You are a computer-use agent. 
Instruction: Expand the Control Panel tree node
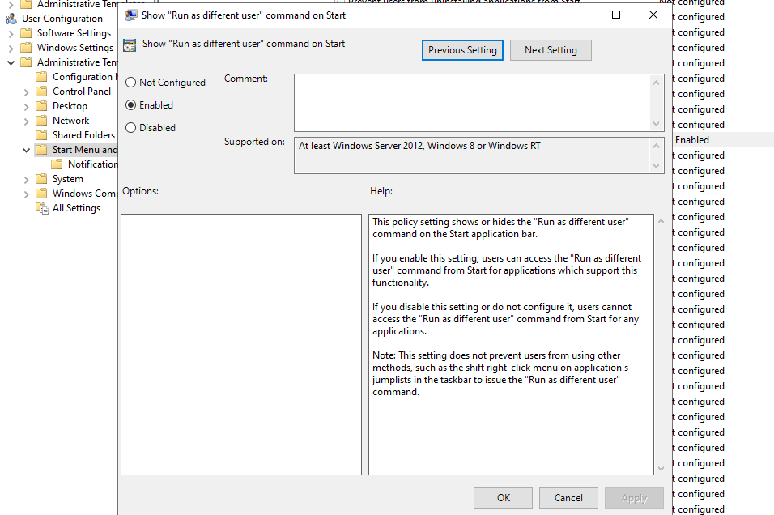[x=27, y=92]
